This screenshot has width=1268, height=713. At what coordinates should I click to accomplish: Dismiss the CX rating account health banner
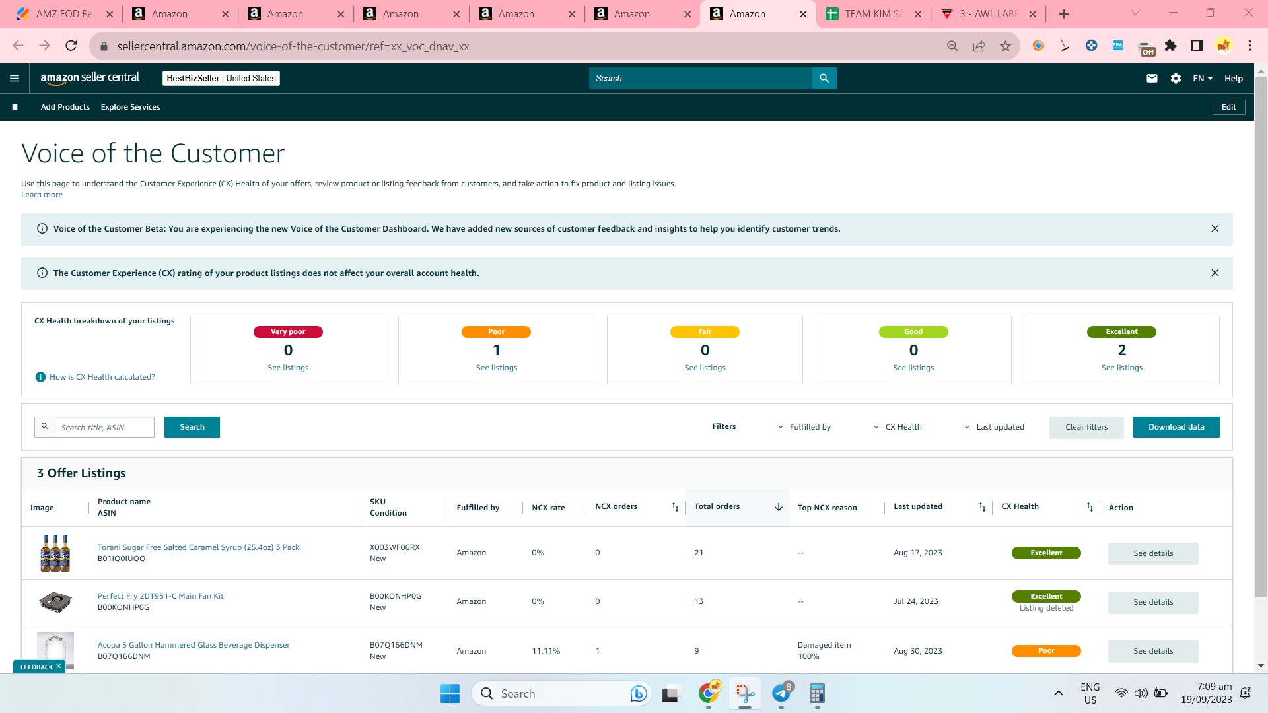[x=1215, y=273]
